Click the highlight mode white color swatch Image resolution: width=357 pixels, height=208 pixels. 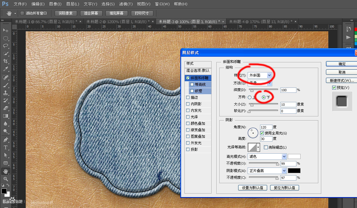(x=294, y=157)
